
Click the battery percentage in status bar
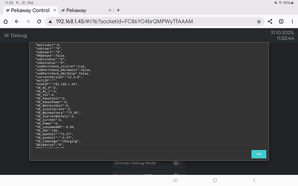[287, 3]
